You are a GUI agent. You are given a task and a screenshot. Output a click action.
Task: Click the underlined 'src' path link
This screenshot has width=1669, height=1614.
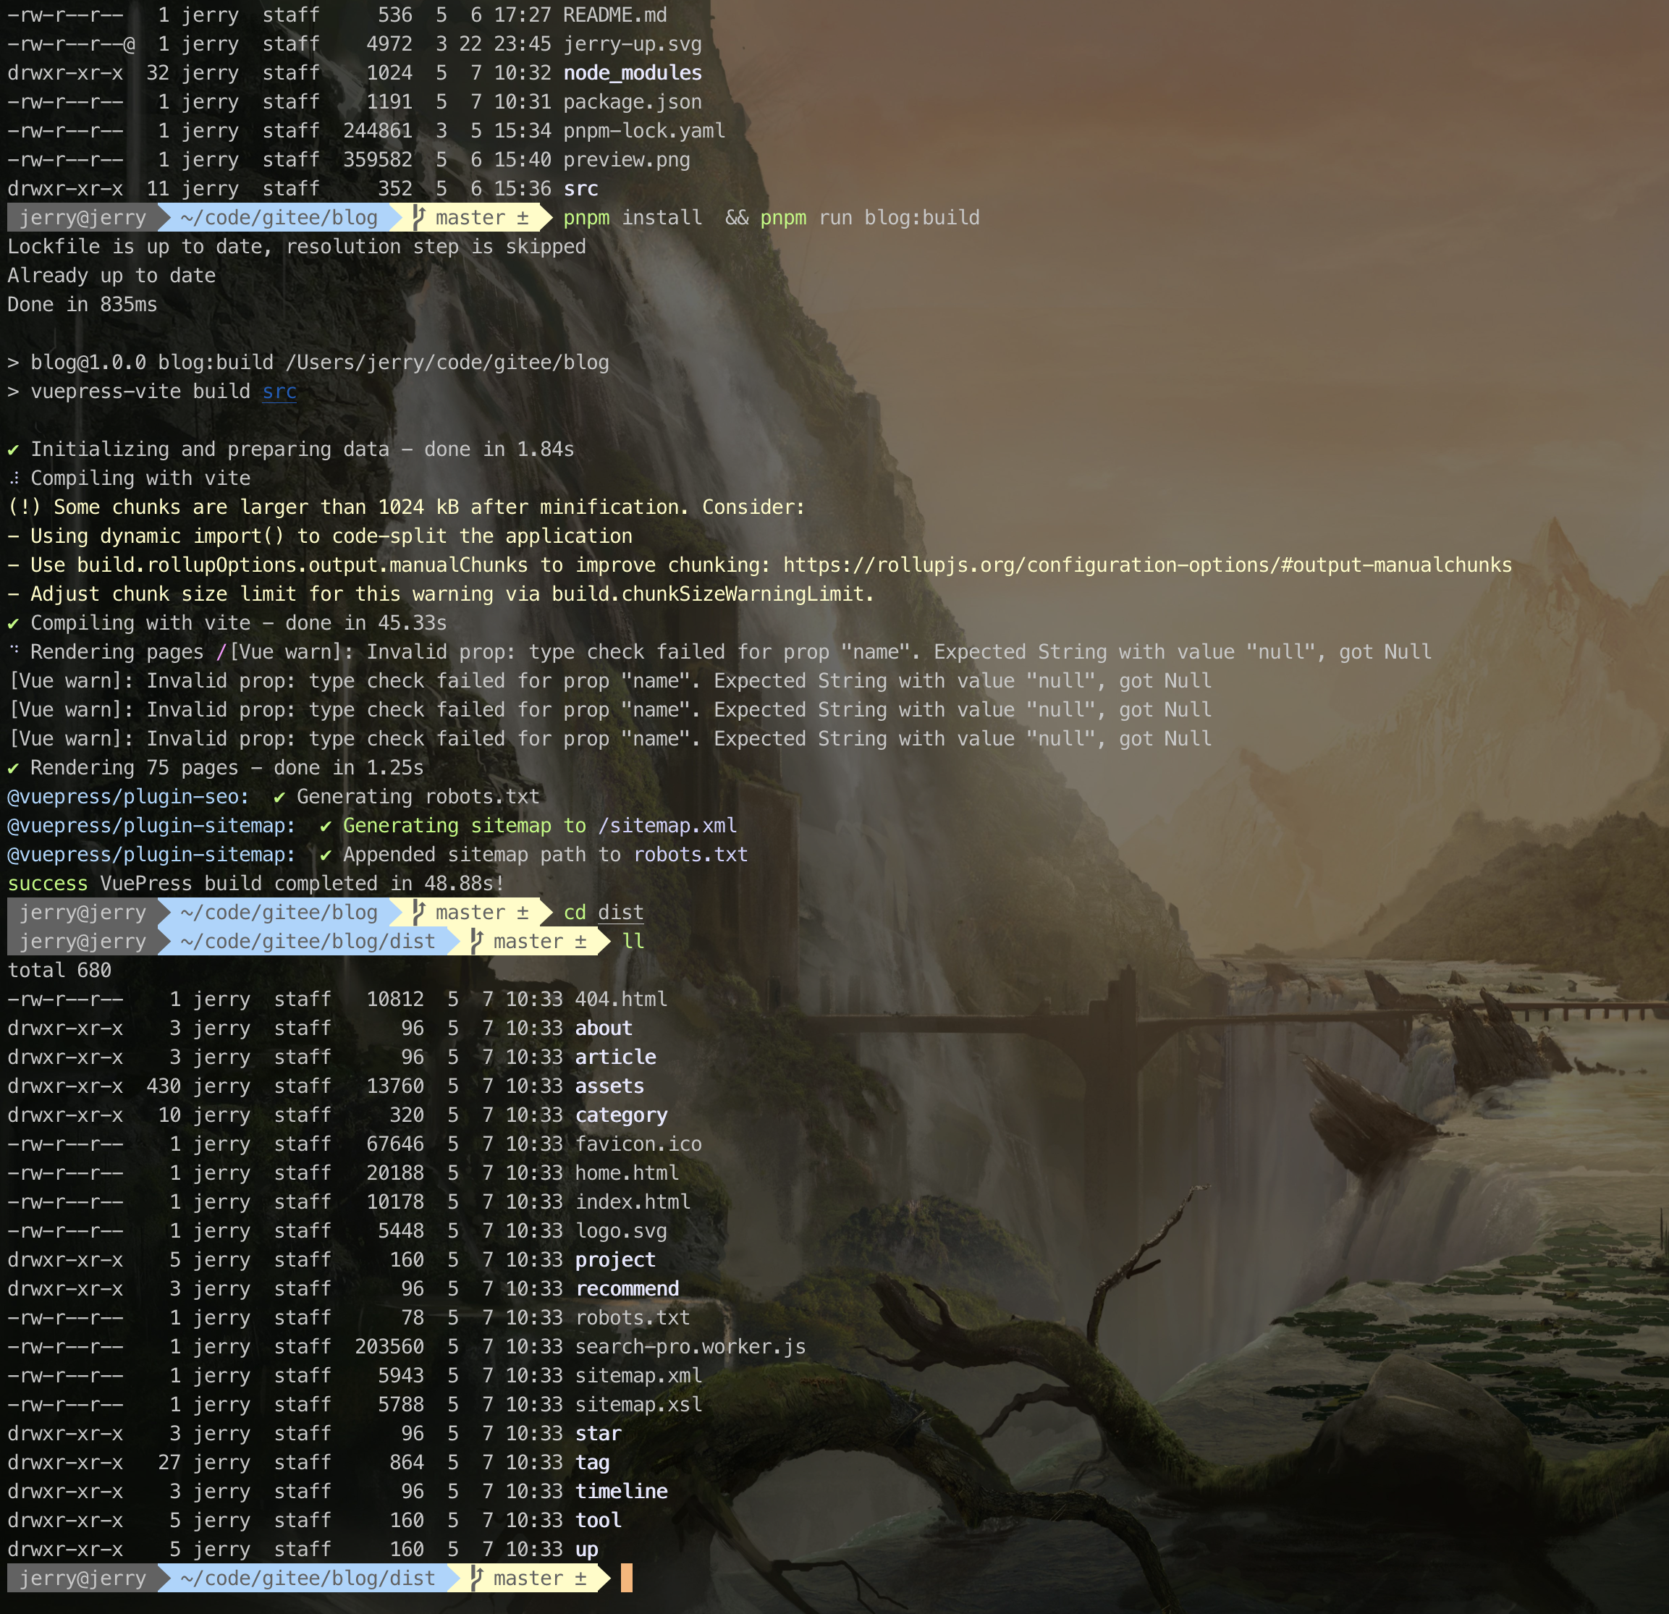[279, 392]
